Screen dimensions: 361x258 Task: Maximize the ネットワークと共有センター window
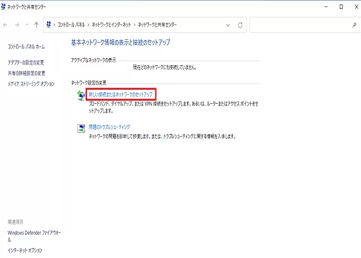tap(341, 7)
